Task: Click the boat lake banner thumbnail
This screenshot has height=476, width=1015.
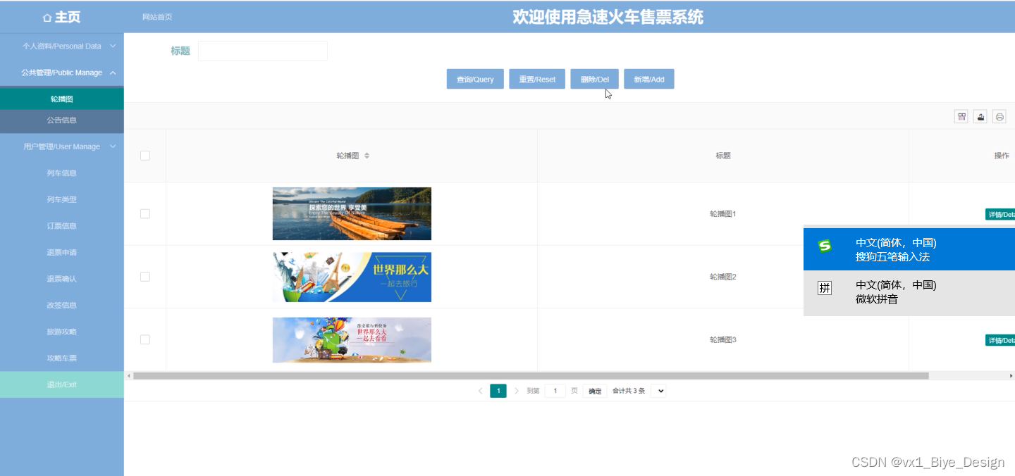Action: click(352, 213)
